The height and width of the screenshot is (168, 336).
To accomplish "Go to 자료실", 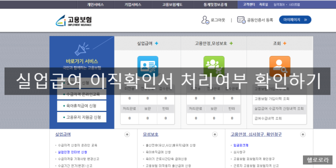I will click(x=263, y=5).
